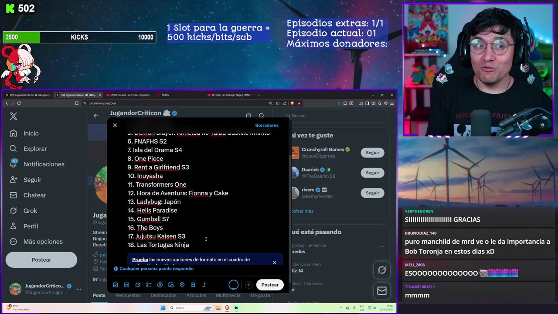This screenshot has height=314, width=558.
Task: Click the '18. Las Tortugas Ninja' line
Action: point(158,245)
